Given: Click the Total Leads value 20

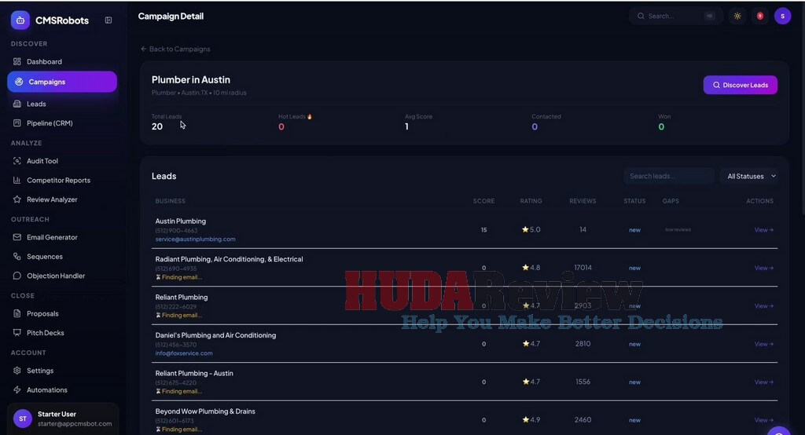Looking at the screenshot, I should pyautogui.click(x=157, y=126).
